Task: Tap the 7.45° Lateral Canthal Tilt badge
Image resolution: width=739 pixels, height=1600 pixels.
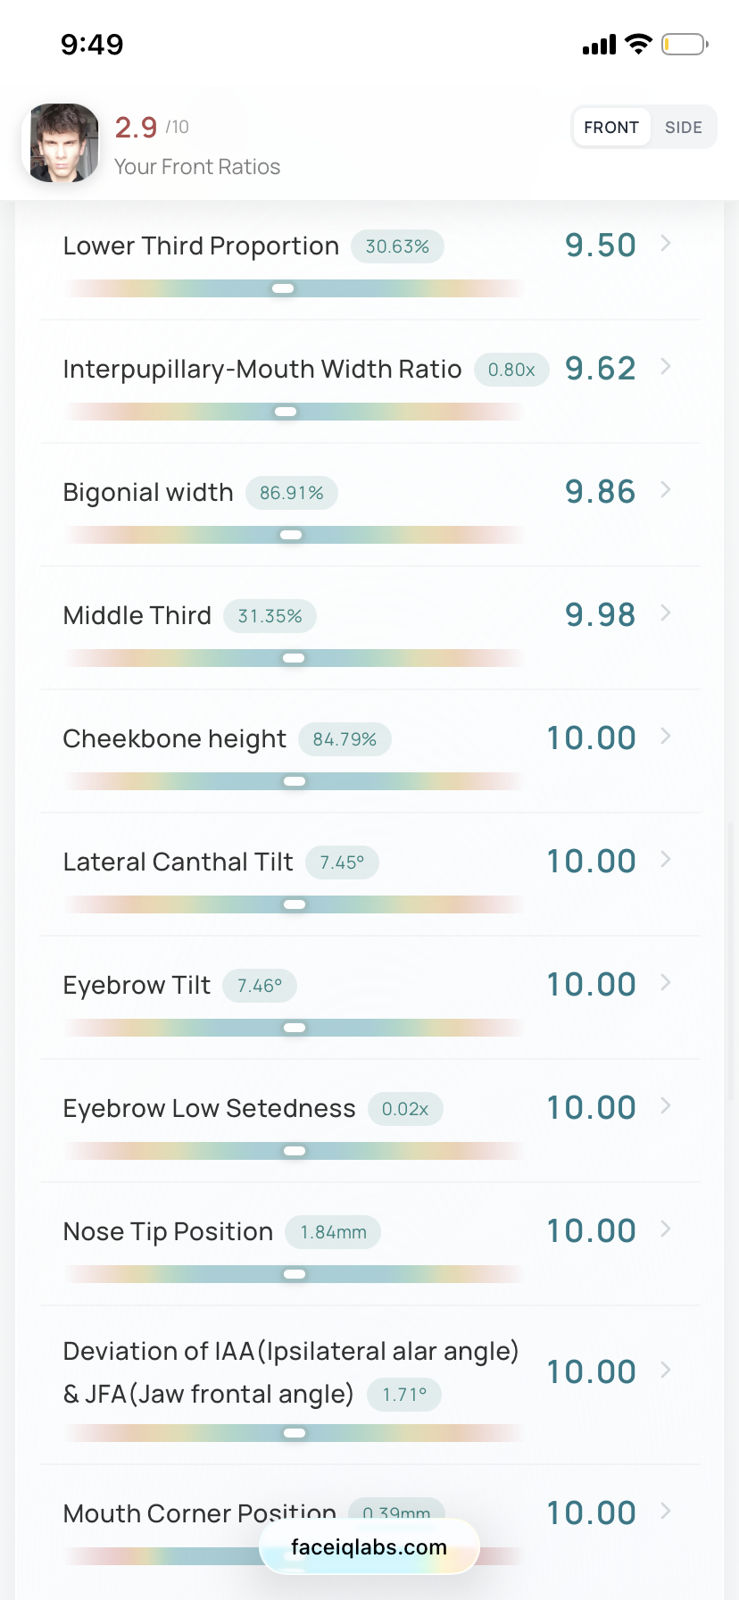Action: click(343, 862)
